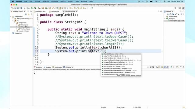Toggle Mark Occurrences in the toolbar
The width and height of the screenshot is (195, 109).
[60, 8]
